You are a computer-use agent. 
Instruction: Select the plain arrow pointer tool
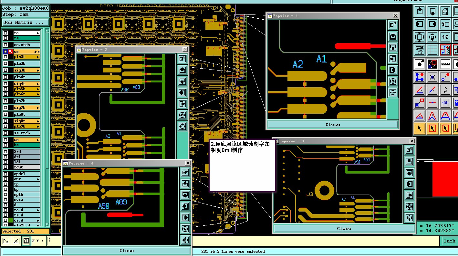tap(419, 128)
